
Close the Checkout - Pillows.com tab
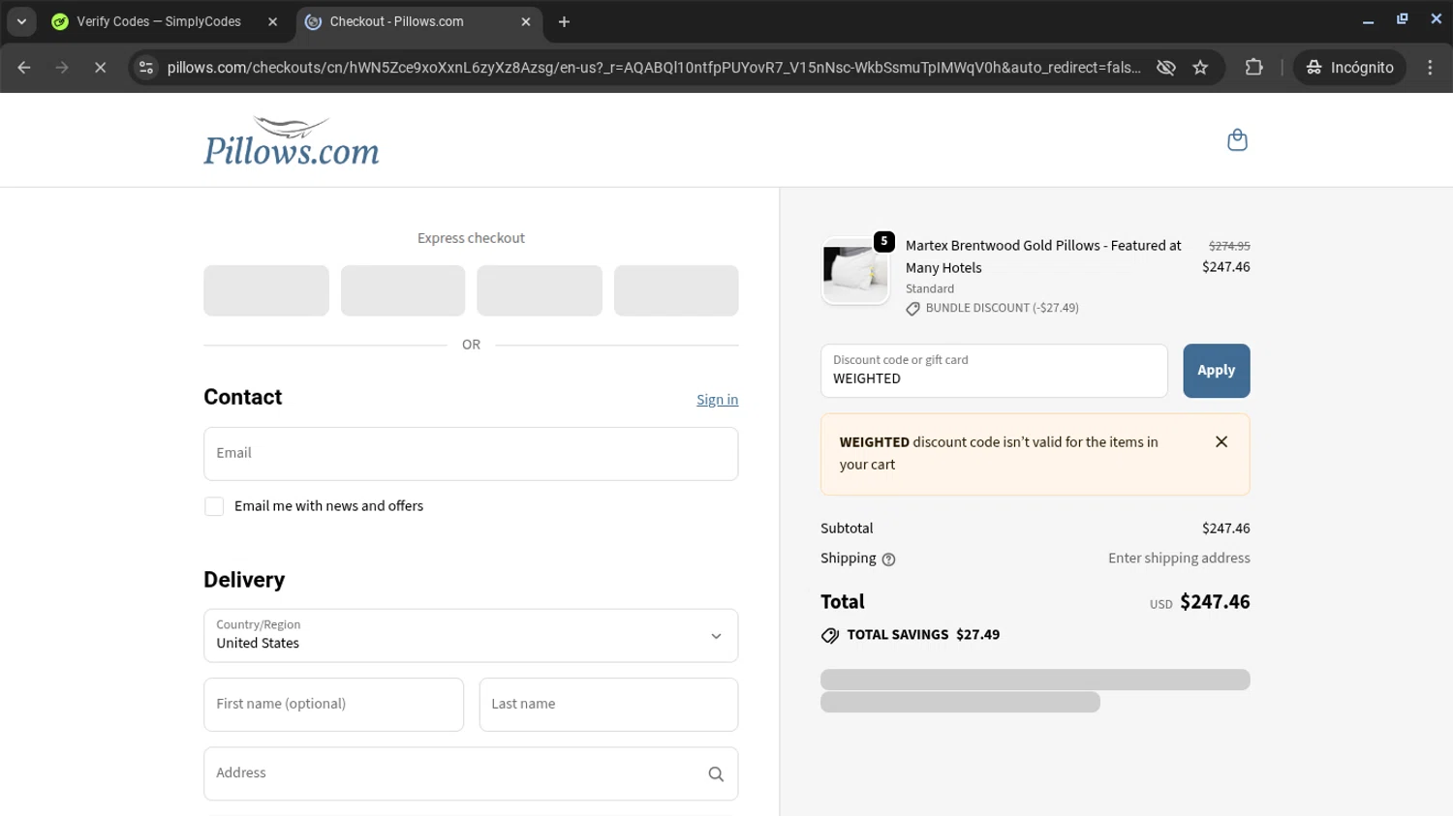coord(525,21)
